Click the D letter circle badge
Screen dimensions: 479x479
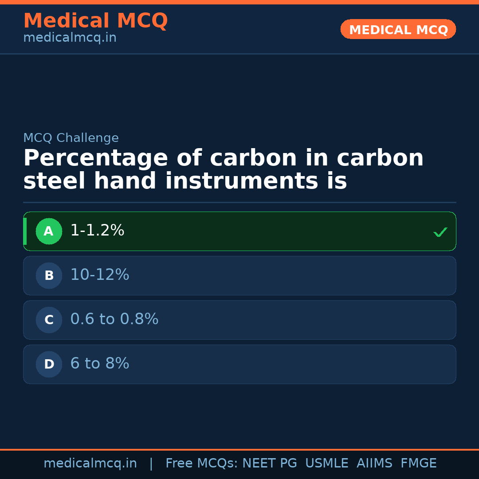point(49,364)
